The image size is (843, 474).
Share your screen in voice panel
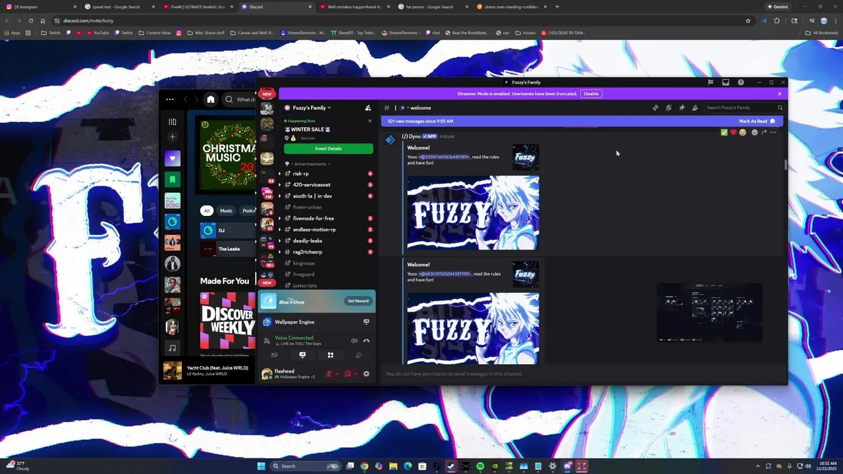[x=302, y=355]
